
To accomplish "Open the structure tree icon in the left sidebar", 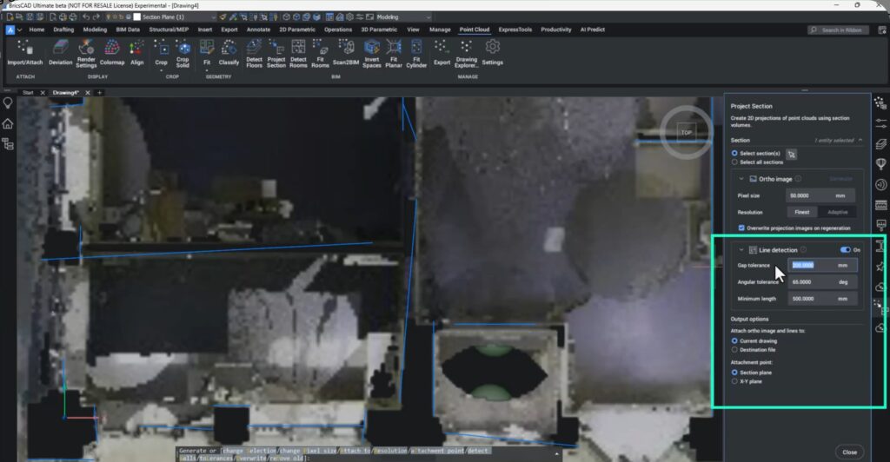I will tap(8, 144).
